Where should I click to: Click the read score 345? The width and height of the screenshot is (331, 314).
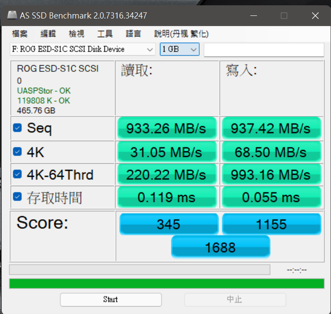point(169,224)
